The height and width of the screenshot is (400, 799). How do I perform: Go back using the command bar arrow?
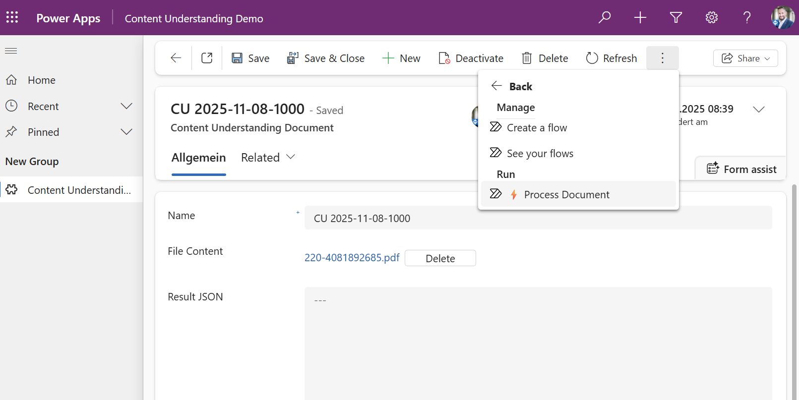176,58
